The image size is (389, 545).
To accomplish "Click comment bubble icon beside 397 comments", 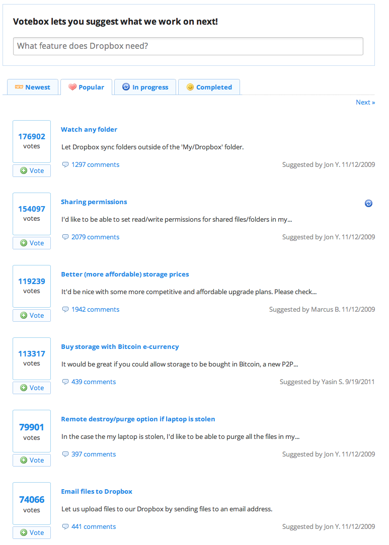I will (65, 455).
